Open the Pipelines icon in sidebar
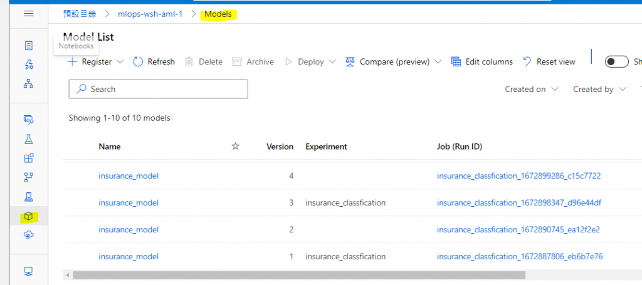Screen dimensions: 642x285 [28, 178]
